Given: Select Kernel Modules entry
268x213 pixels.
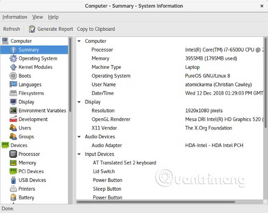Looking at the screenshot, I should 35,67.
